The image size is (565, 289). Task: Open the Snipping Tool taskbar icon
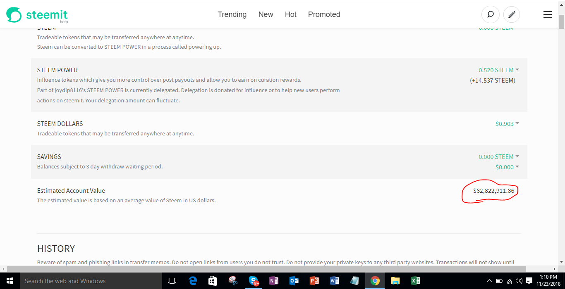tap(233, 281)
